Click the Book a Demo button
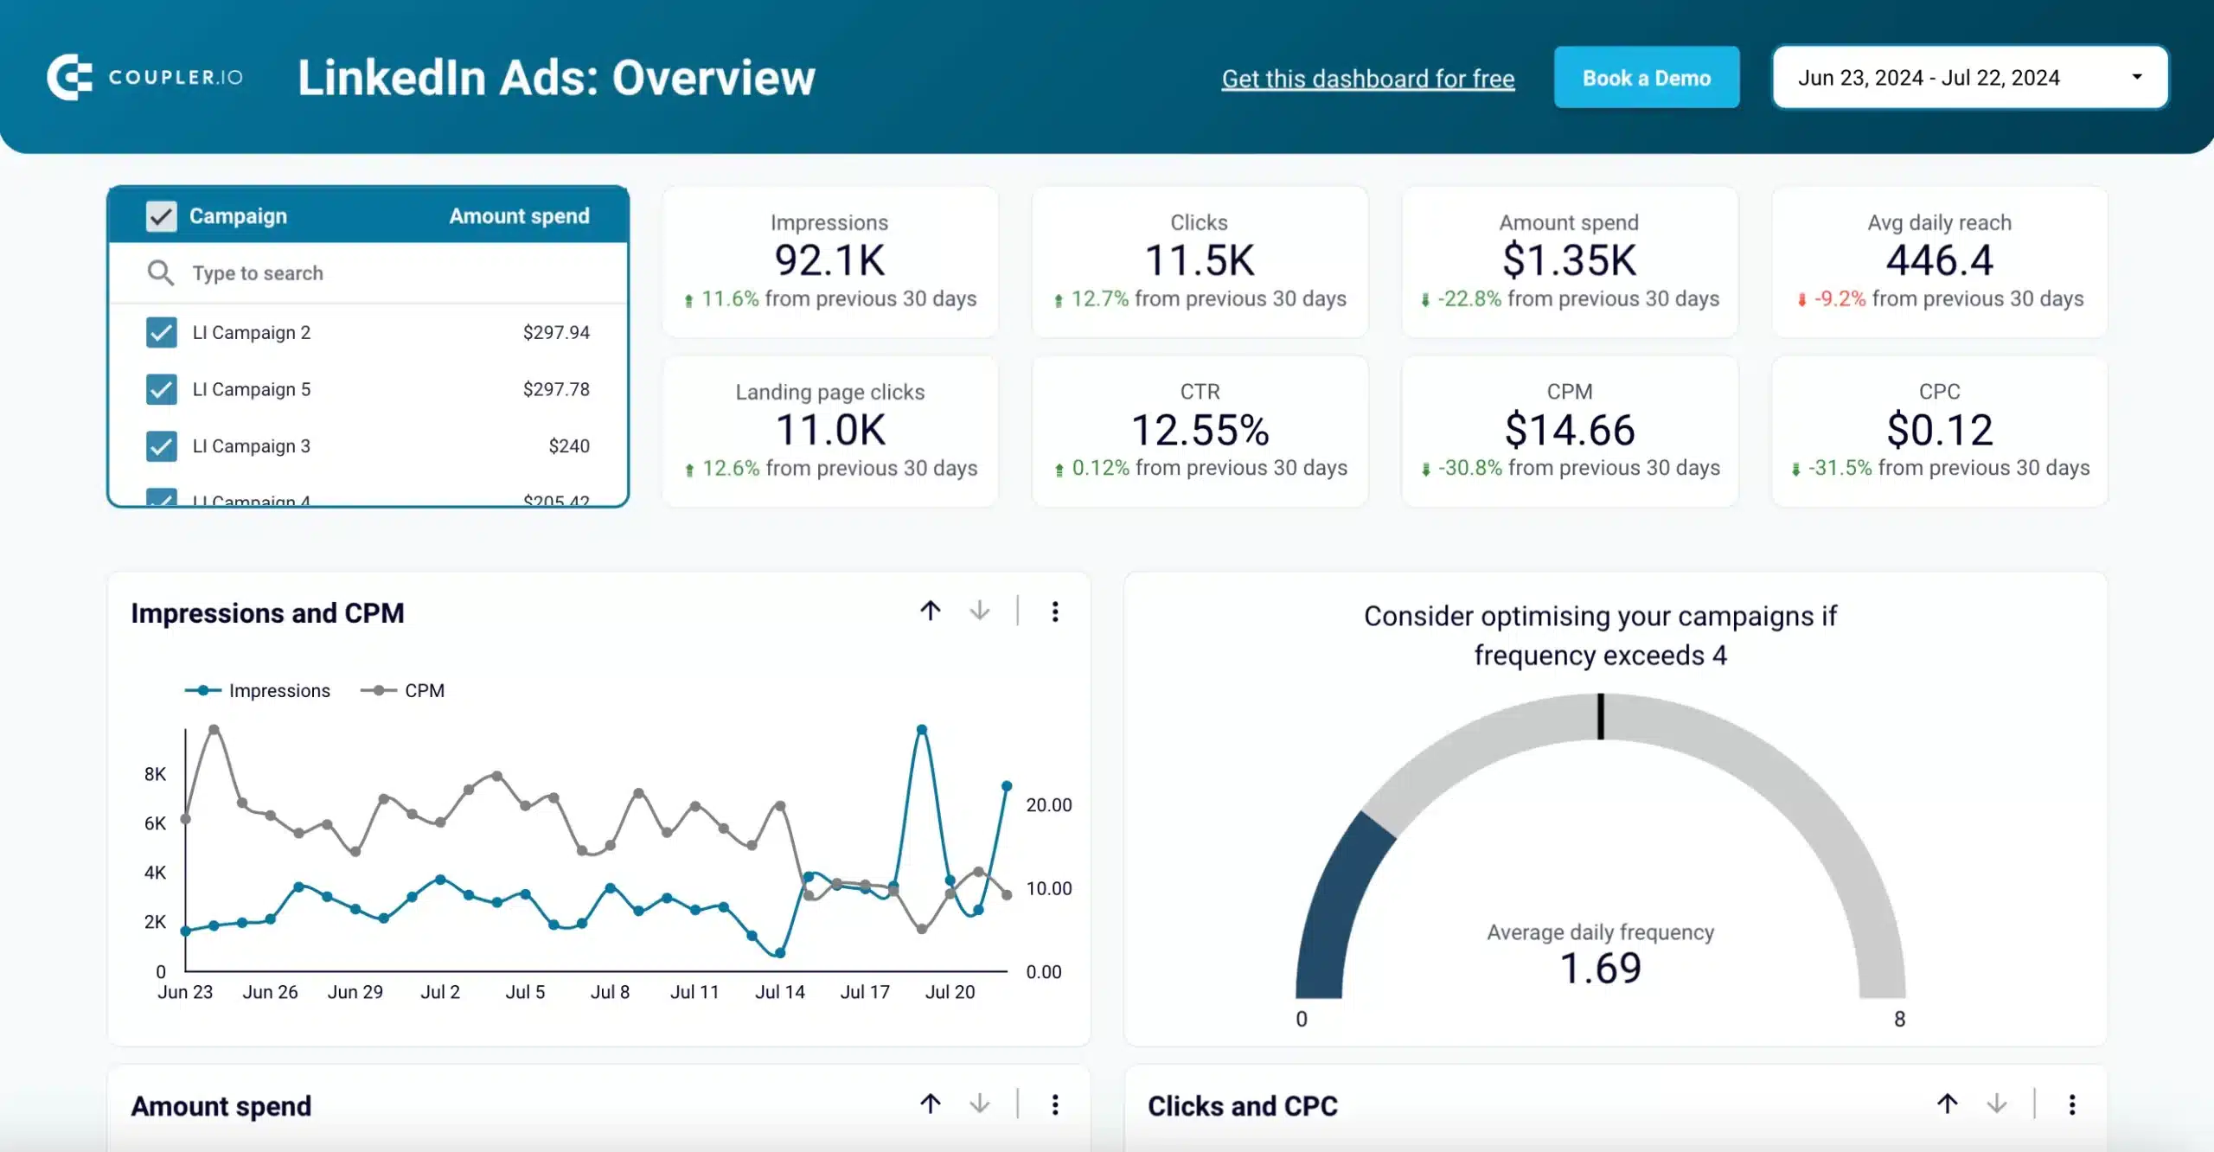 [x=1647, y=77]
